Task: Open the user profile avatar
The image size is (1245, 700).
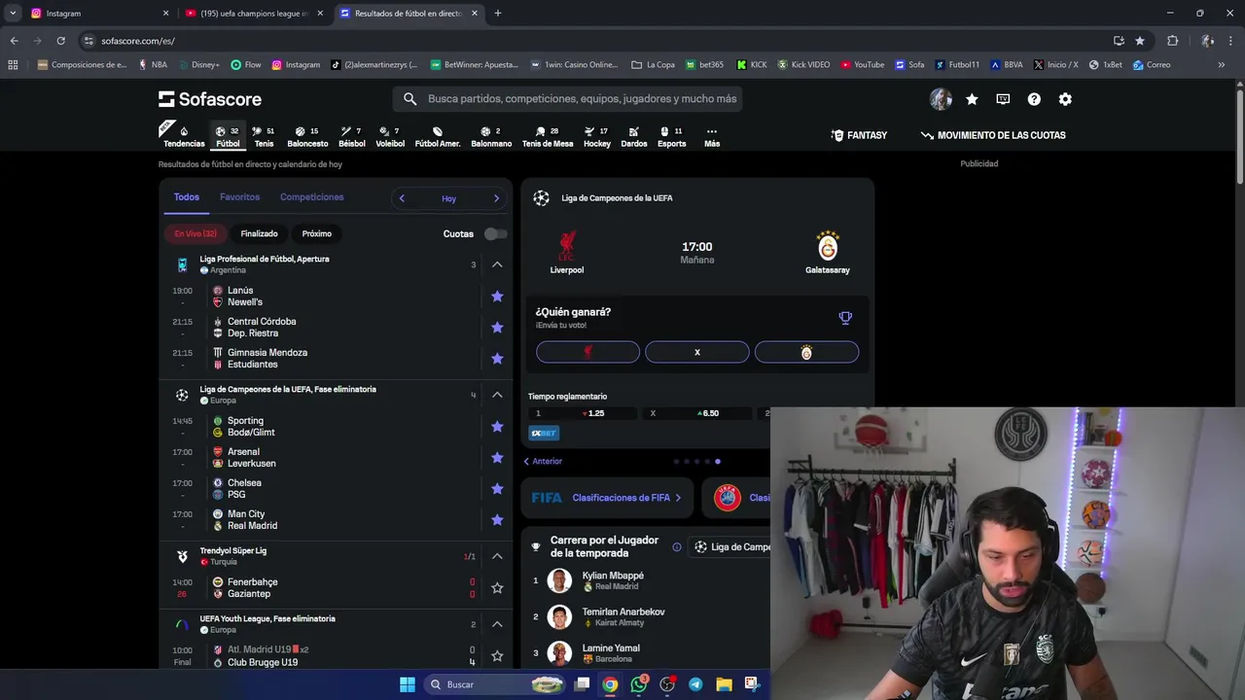Action: click(x=941, y=99)
